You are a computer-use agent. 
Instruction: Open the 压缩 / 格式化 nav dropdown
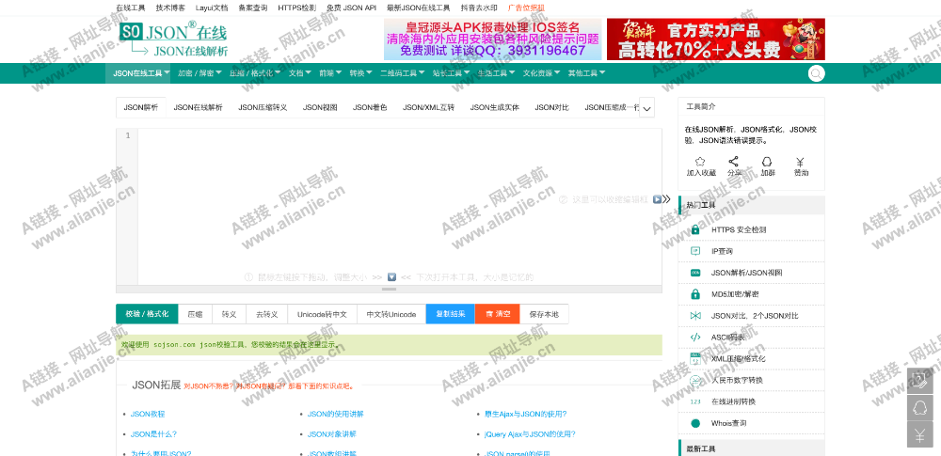click(254, 73)
